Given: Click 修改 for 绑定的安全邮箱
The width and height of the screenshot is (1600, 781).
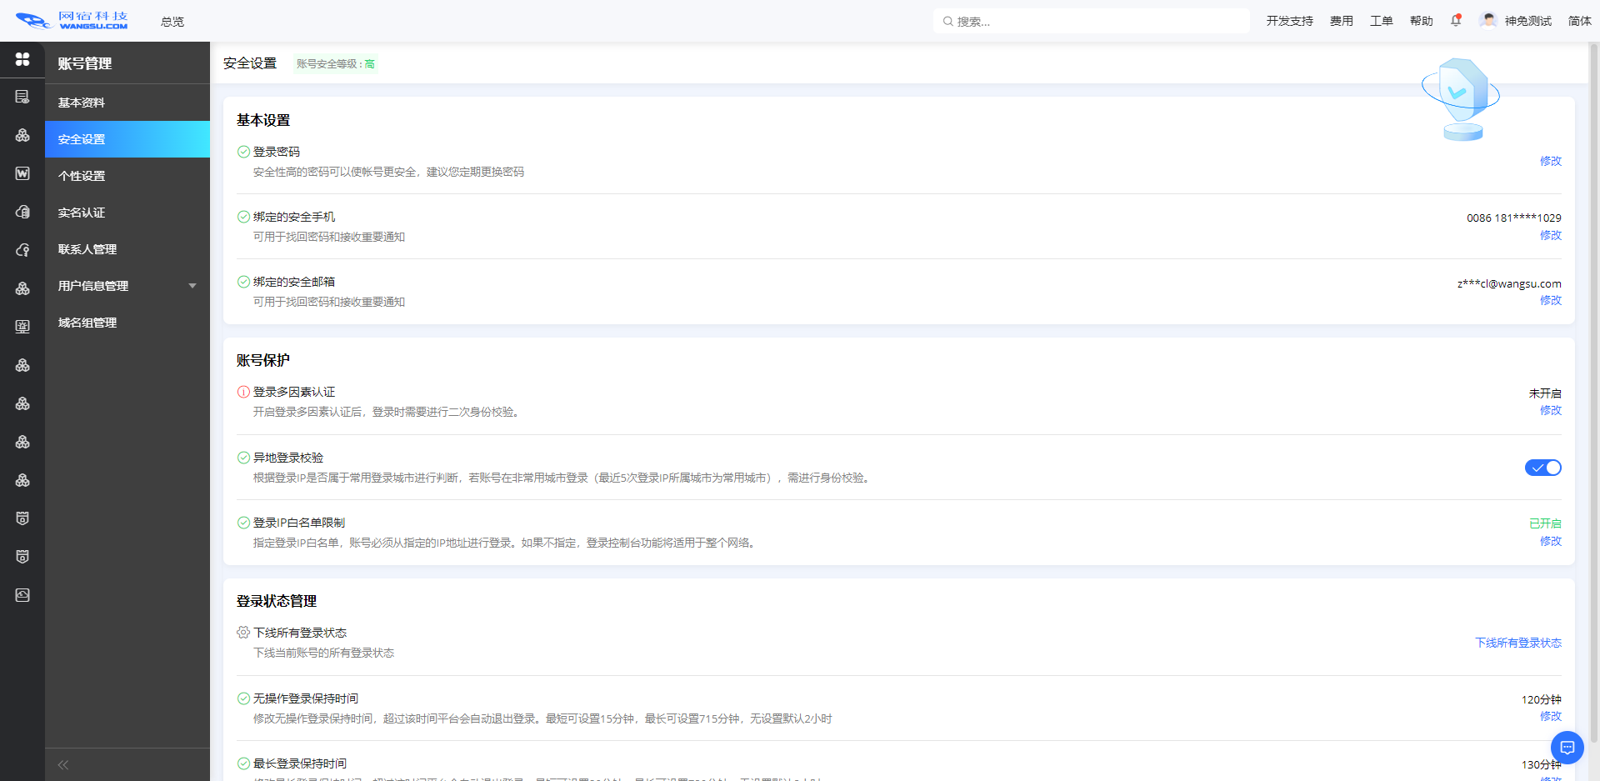Looking at the screenshot, I should [1550, 300].
